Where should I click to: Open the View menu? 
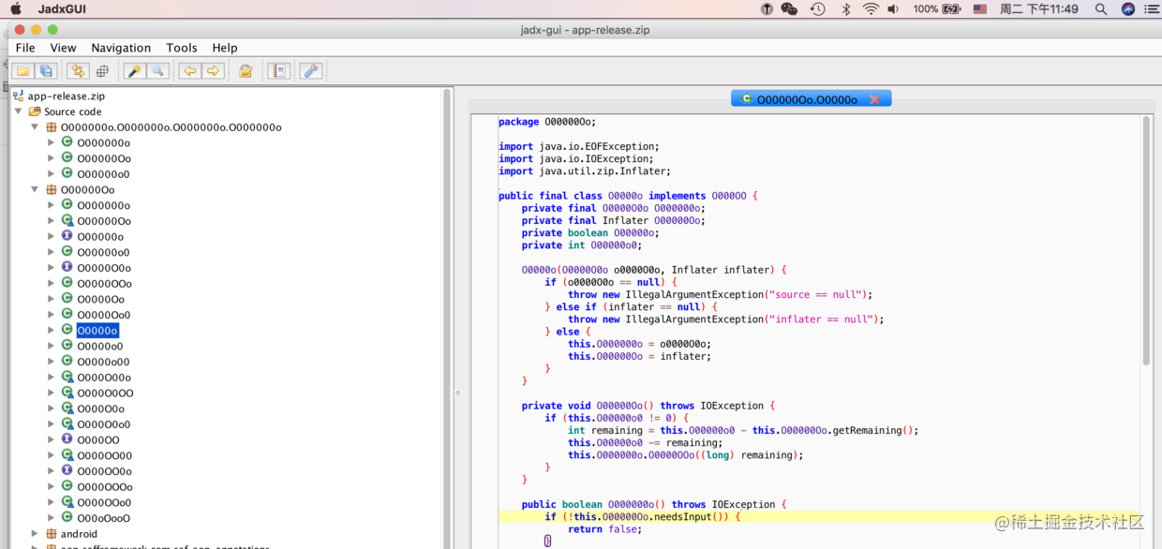coord(63,48)
